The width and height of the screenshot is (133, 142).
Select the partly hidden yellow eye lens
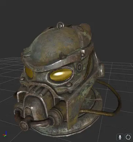pos(29,72)
